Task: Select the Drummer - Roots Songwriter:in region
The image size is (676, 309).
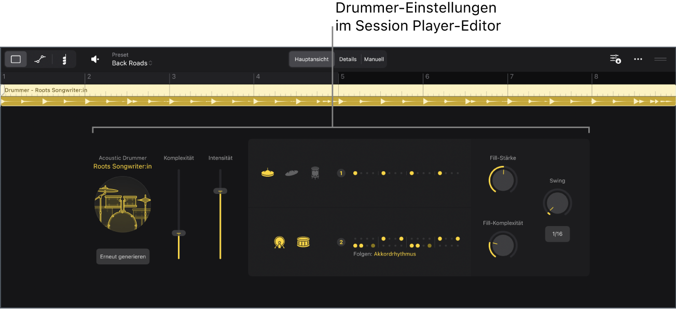Action: click(338, 95)
